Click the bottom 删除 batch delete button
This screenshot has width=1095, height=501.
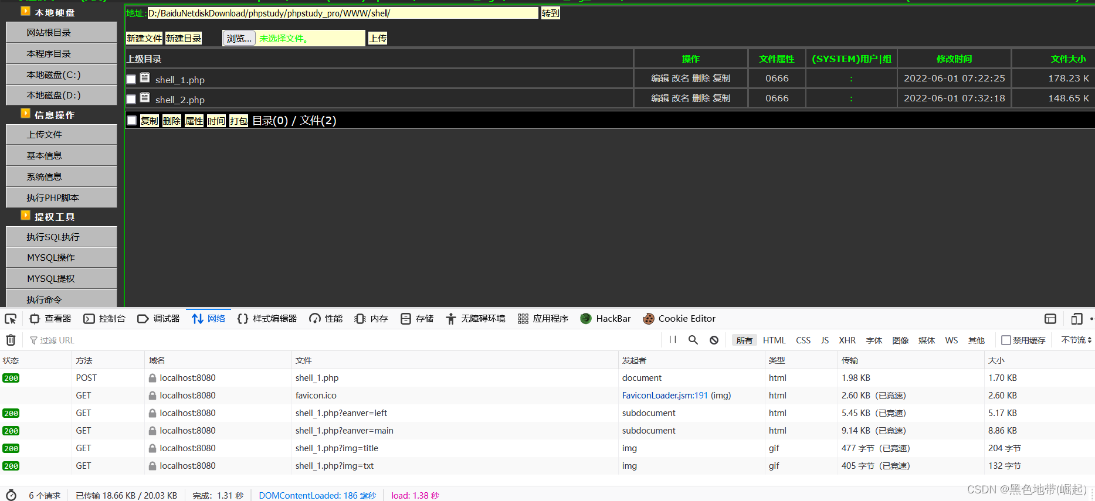(x=171, y=121)
